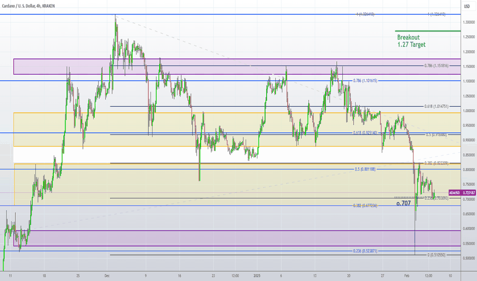Image resolution: width=477 pixels, height=281 pixels.
Task: Select the Cardano / U. S. Dollar chart title
Action: click(28, 6)
